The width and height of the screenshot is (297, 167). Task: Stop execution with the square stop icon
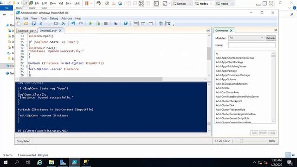(x=106, y=24)
